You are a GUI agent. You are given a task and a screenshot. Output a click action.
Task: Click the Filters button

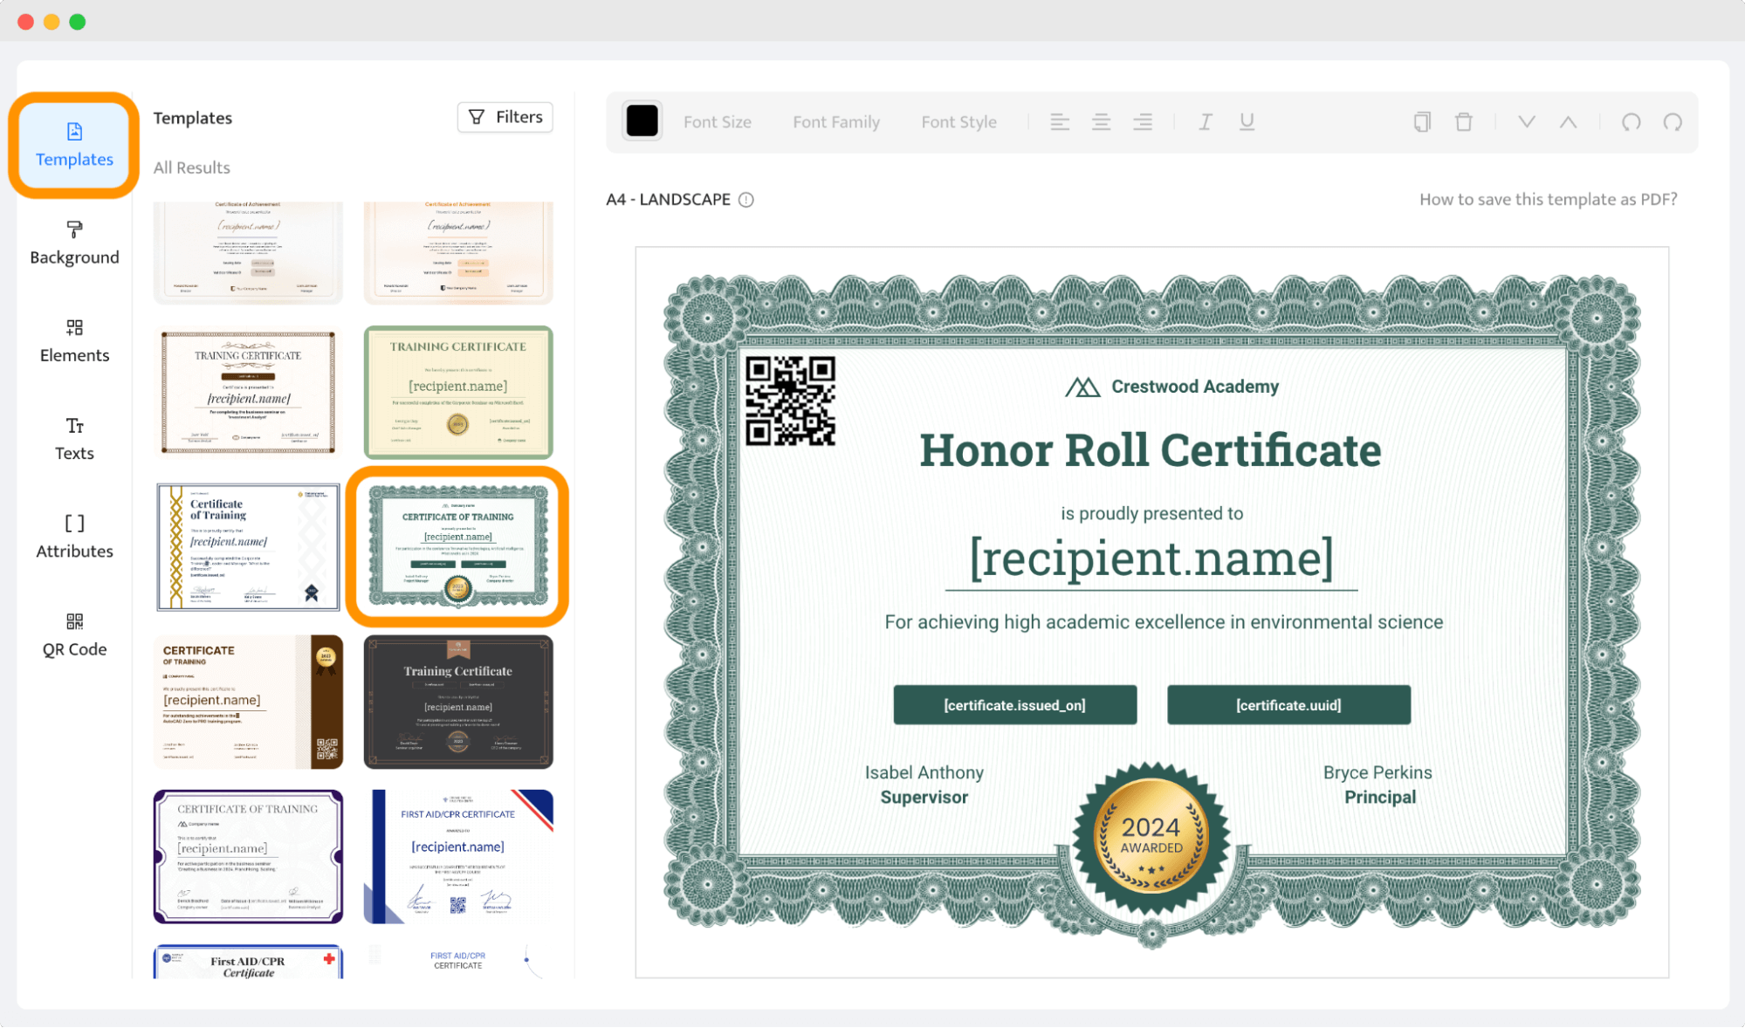(x=505, y=117)
